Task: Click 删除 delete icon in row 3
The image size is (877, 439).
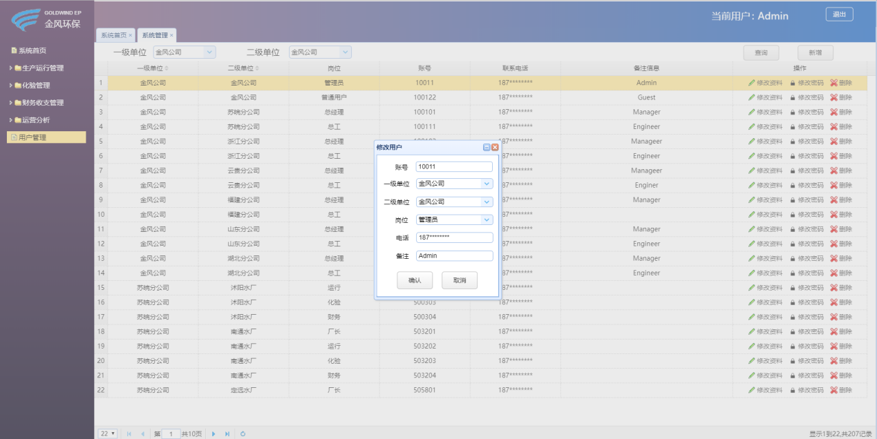Action: point(833,112)
